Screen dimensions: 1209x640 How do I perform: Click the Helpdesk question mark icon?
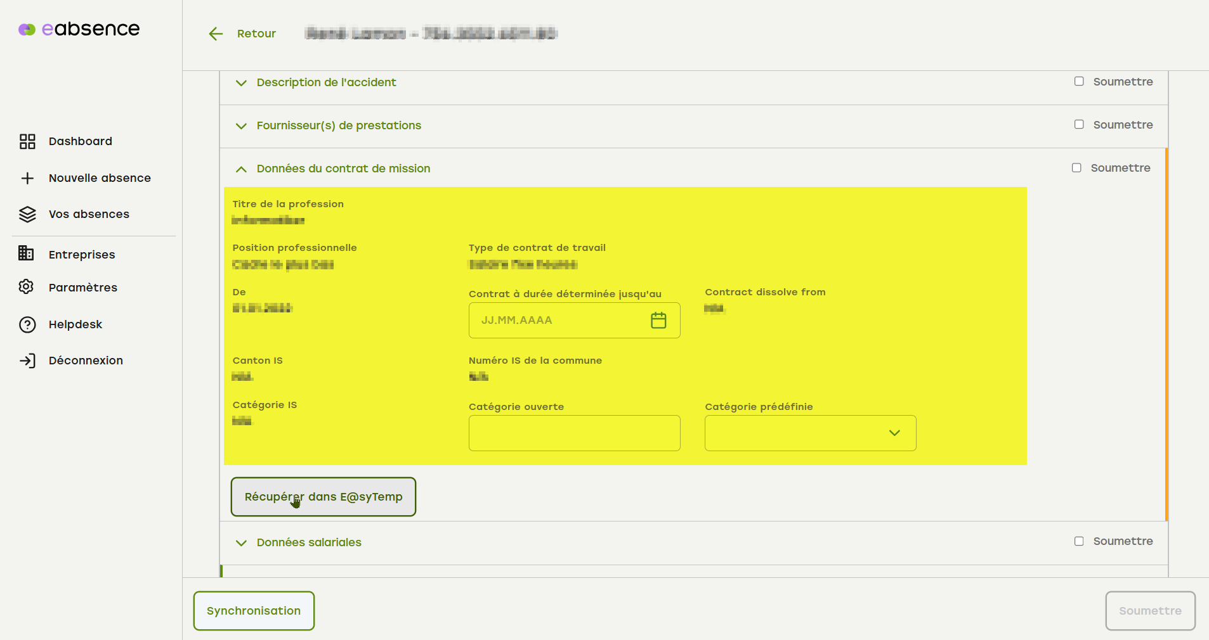click(x=27, y=324)
